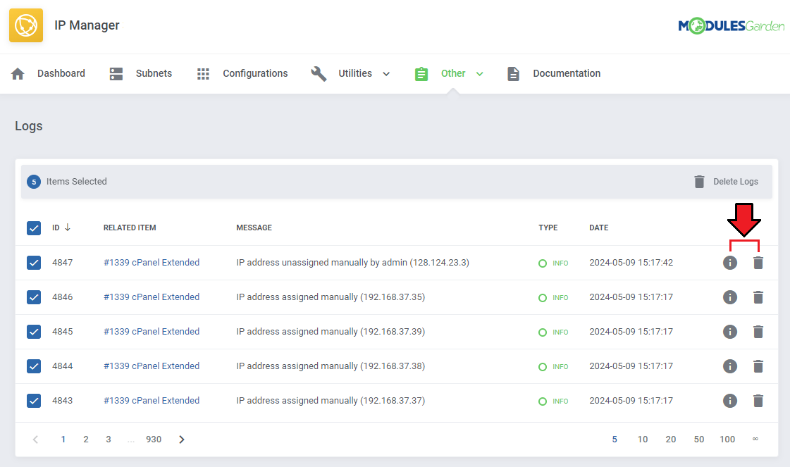Screen dimensions: 790x467
Task: Open related item link for log 4843
Action: 152,401
